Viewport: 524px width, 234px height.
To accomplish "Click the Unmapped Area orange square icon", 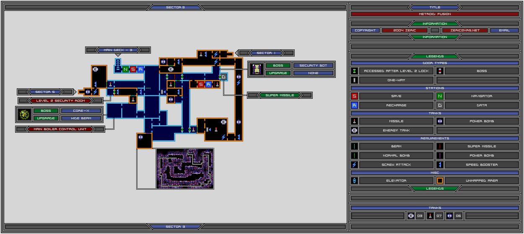I will coord(440,181).
